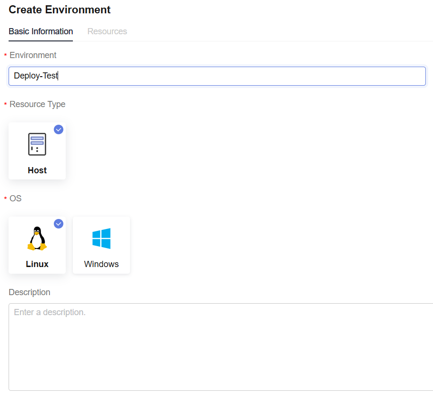433x407 pixels.
Task: Click the Windows label text
Action: [101, 264]
